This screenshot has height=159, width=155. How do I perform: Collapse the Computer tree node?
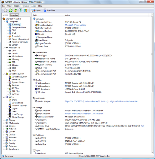point(4,22)
